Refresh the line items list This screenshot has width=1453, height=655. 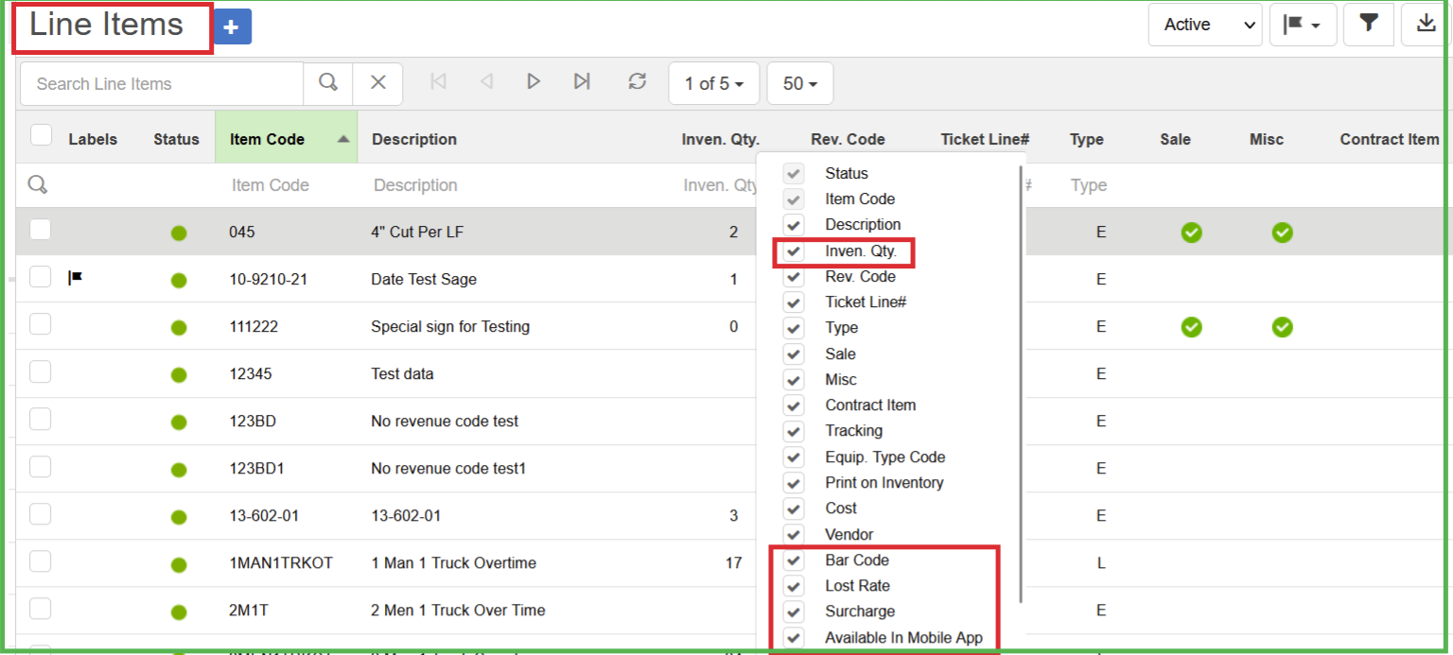click(x=638, y=82)
